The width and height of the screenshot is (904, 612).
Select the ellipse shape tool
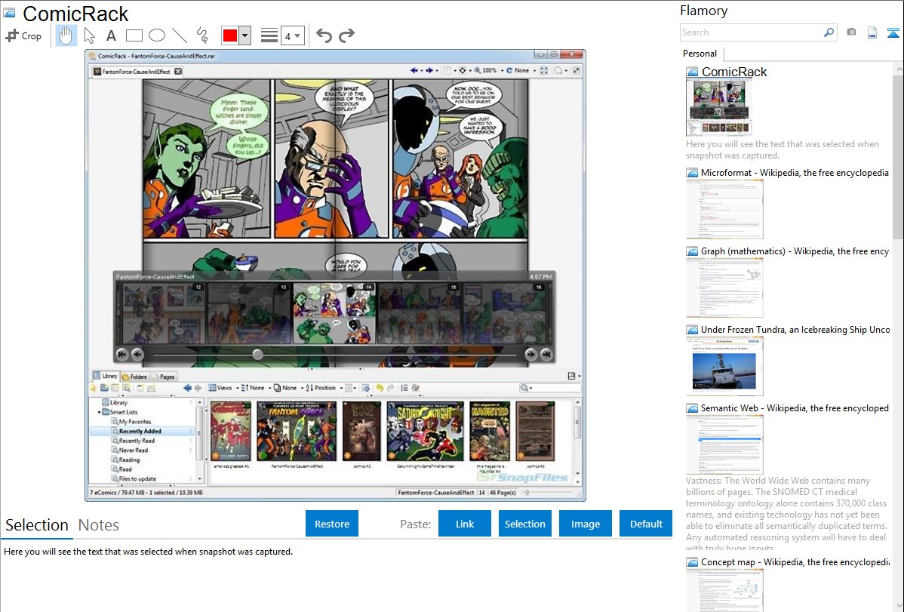156,35
